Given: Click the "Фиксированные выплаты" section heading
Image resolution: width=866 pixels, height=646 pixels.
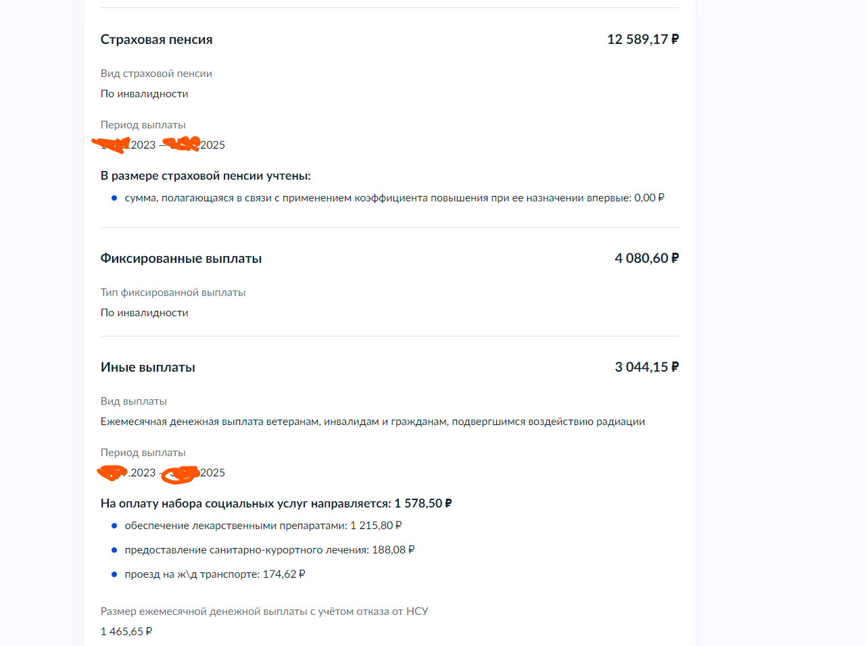Looking at the screenshot, I should click(181, 259).
